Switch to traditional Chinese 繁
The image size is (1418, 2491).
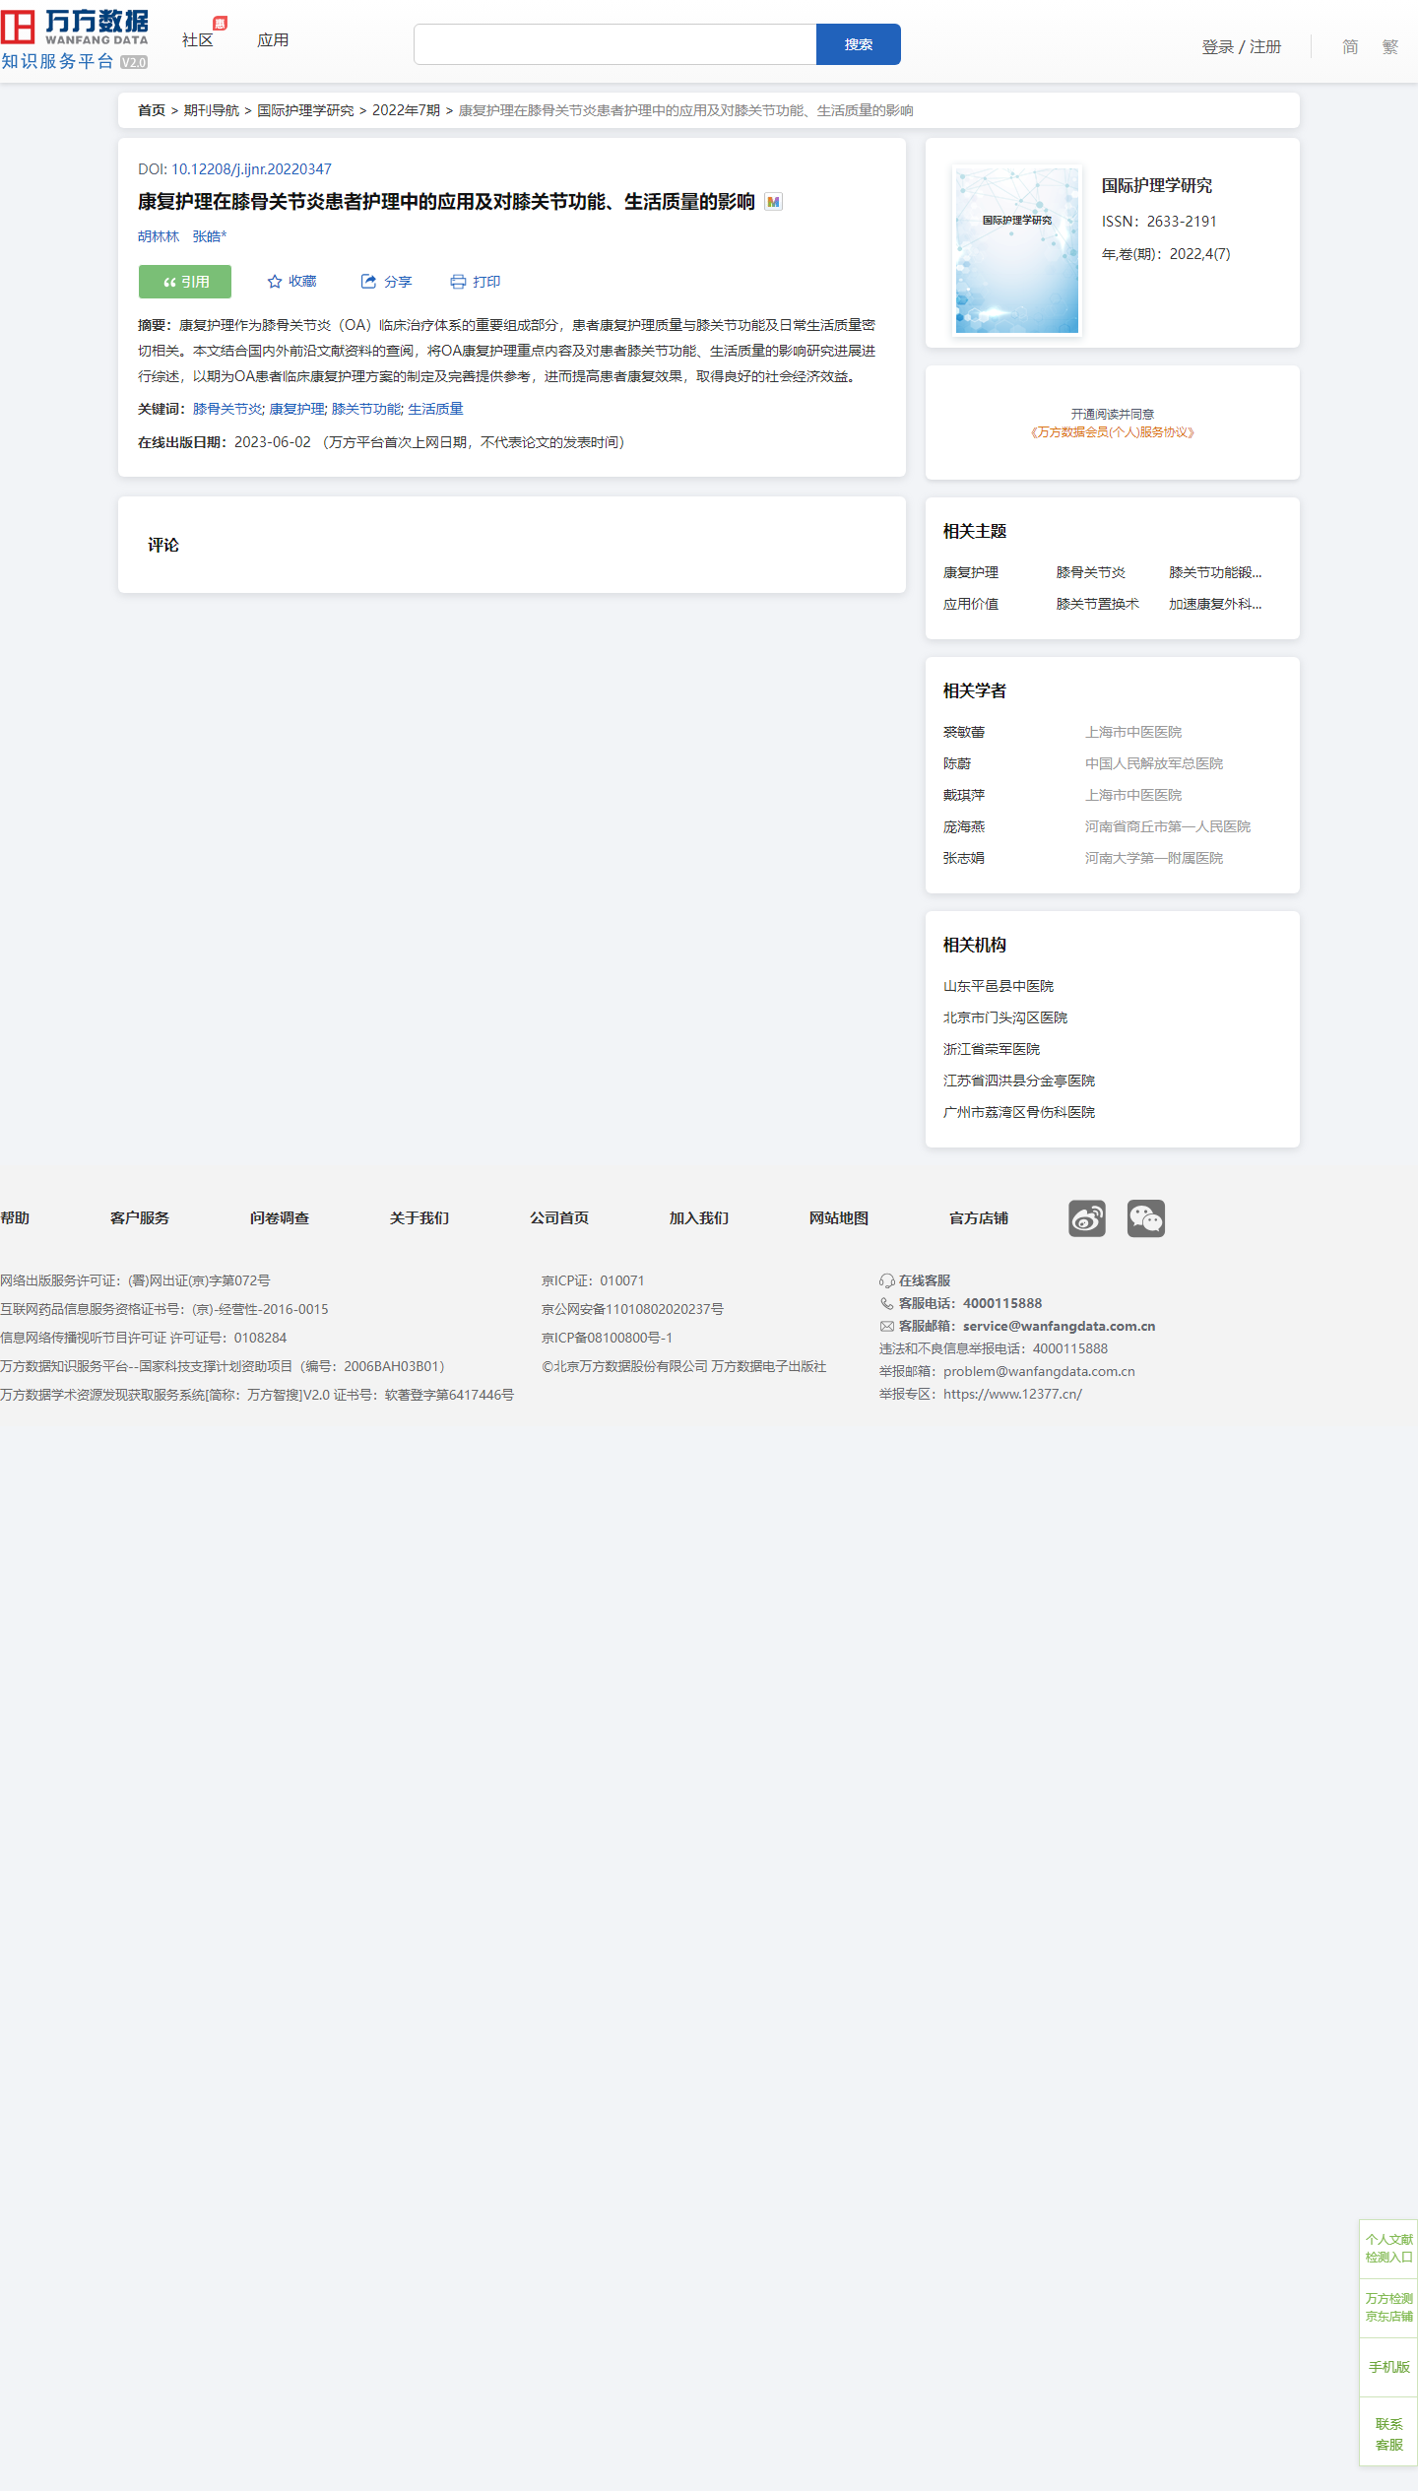(x=1389, y=46)
